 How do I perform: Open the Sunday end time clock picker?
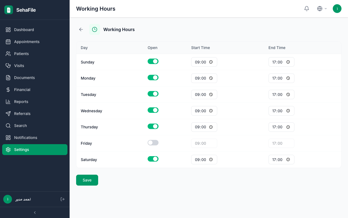tap(288, 62)
